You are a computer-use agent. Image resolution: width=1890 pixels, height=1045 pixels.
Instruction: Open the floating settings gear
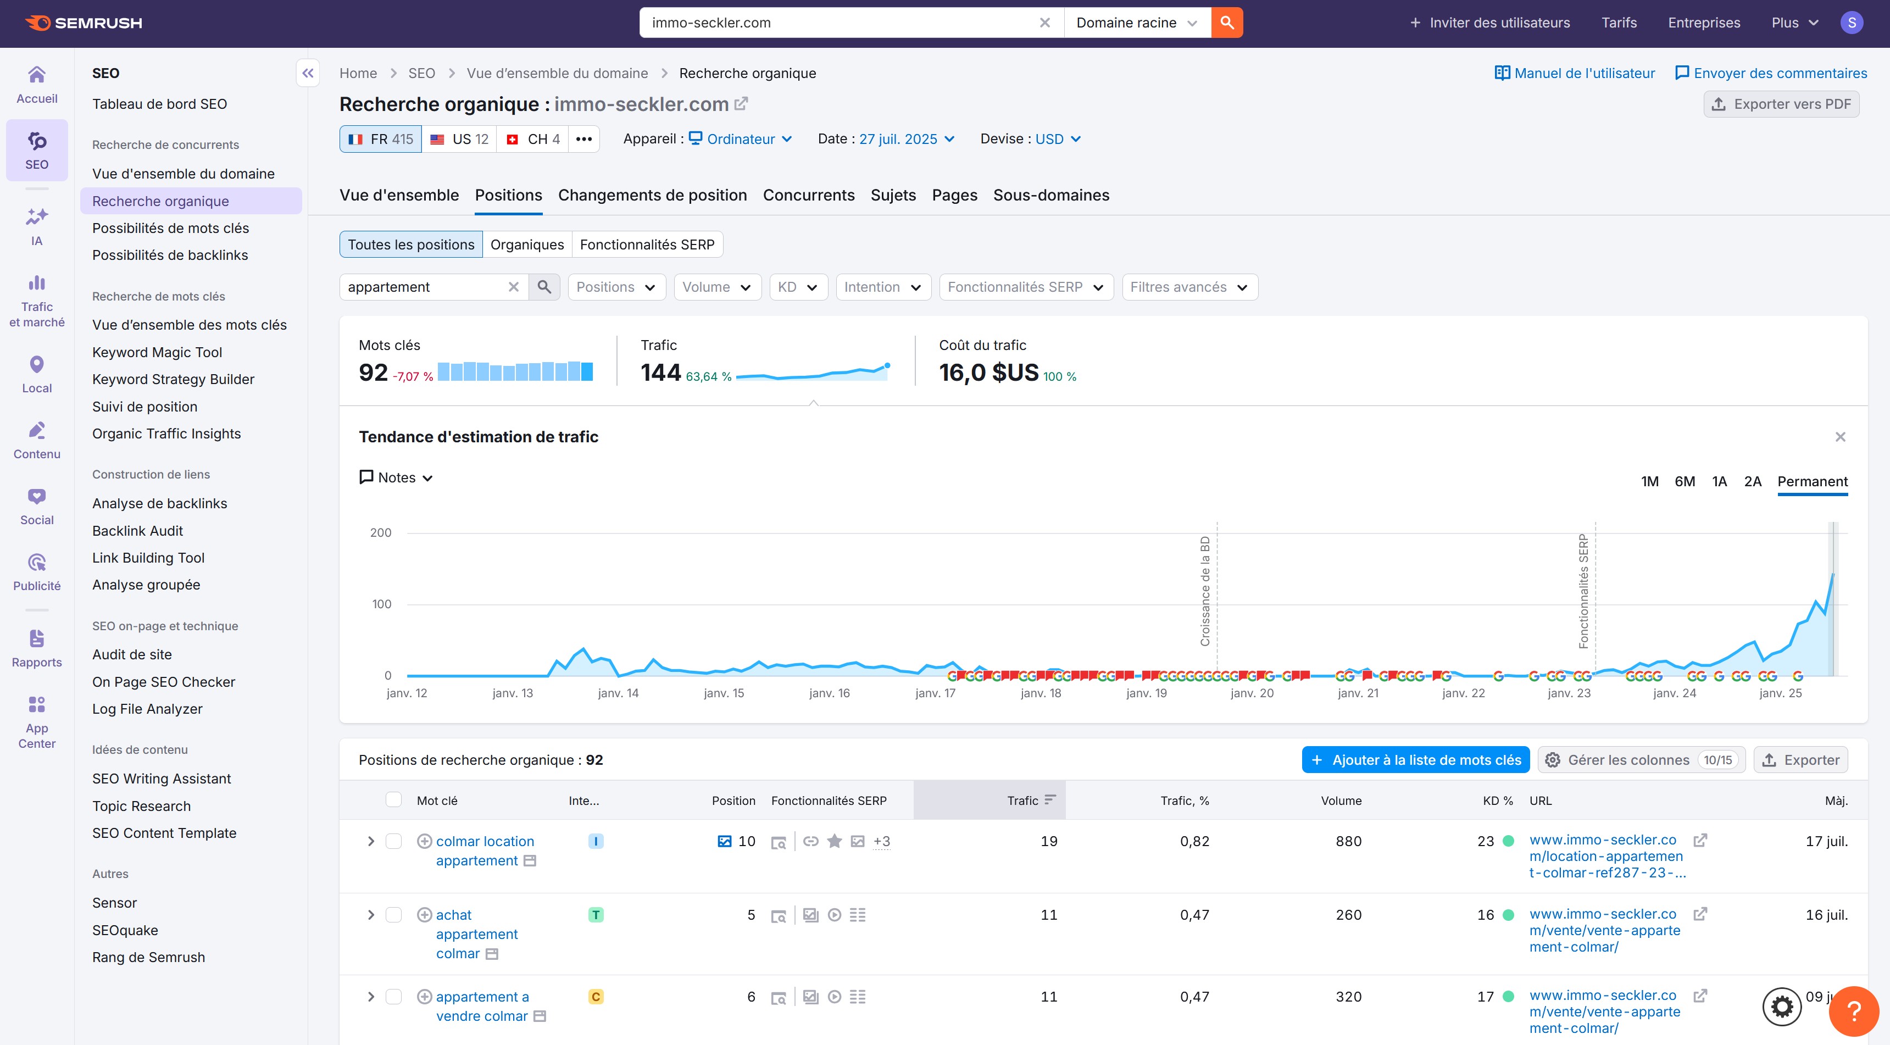pos(1782,1006)
